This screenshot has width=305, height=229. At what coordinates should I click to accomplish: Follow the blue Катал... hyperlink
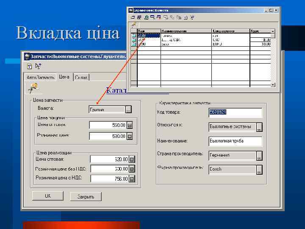click(116, 90)
